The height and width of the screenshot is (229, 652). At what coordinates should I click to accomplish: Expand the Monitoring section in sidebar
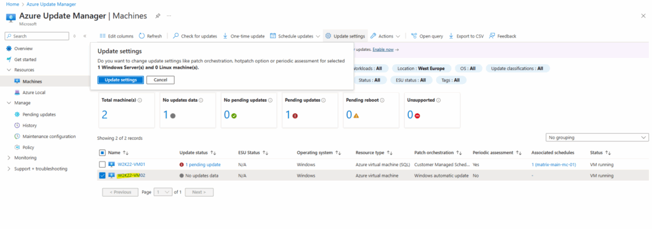pos(9,158)
